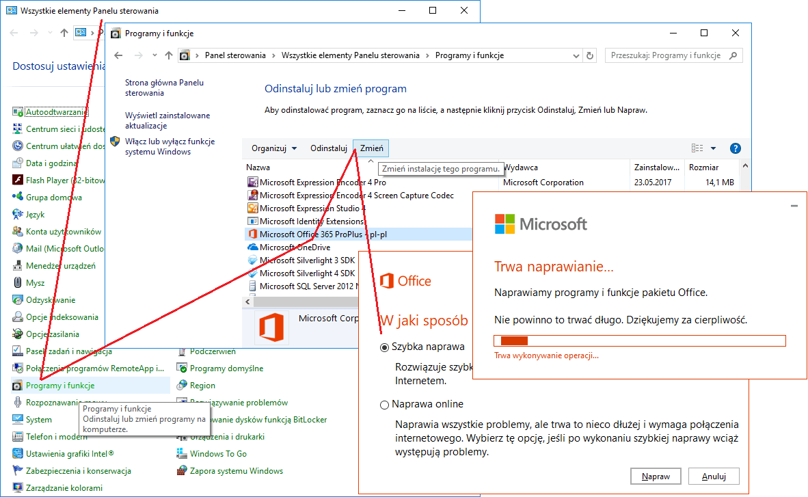This screenshot has height=497, width=808.
Task: Go up one level with the up arrow
Action: [x=169, y=55]
